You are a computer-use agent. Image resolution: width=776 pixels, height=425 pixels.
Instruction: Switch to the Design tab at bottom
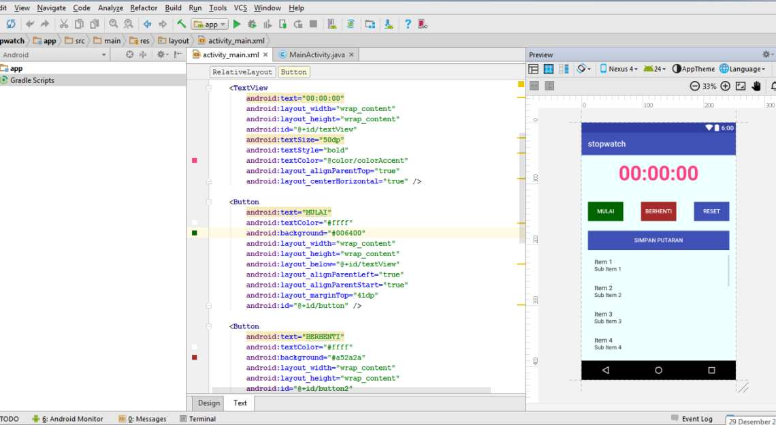(209, 403)
